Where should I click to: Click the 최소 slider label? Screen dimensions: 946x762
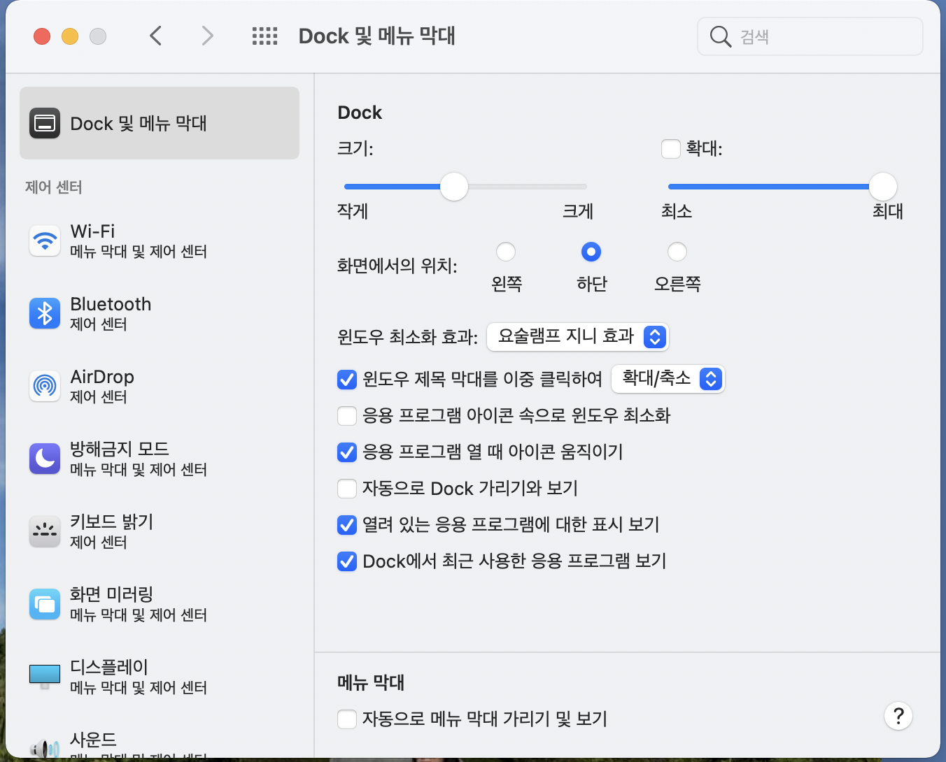point(677,211)
